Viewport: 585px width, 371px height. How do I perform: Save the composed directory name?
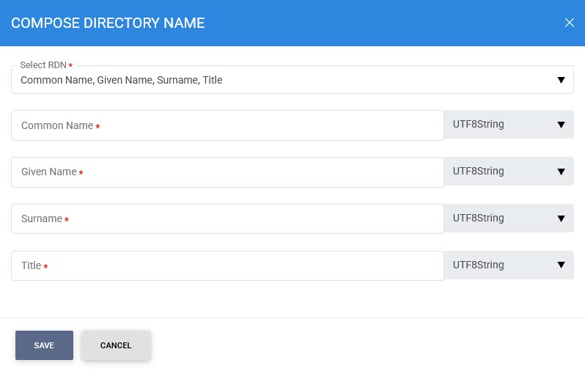click(x=44, y=345)
